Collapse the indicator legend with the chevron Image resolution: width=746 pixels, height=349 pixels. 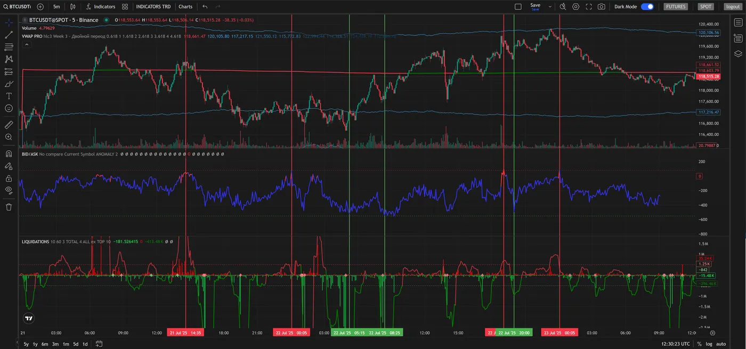tap(26, 45)
